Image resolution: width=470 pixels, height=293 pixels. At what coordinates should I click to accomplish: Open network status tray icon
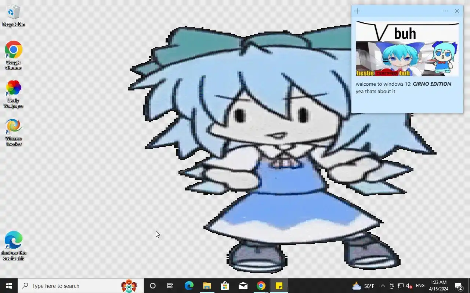tap(401, 286)
